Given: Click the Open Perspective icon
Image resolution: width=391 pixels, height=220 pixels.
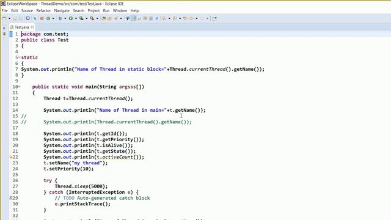Looking at the screenshot, I should click(x=214, y=18).
